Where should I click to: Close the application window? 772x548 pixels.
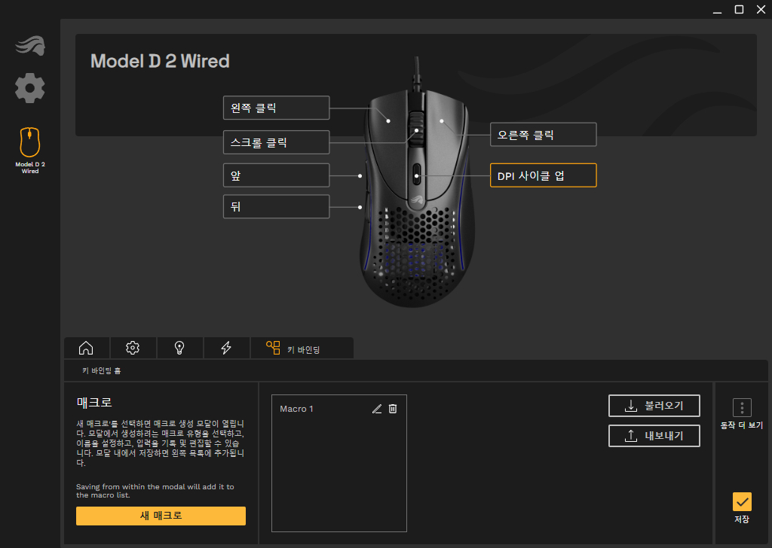pyautogui.click(x=761, y=10)
